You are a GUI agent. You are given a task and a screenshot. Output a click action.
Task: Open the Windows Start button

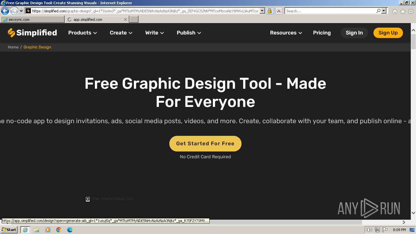[x=9, y=230]
